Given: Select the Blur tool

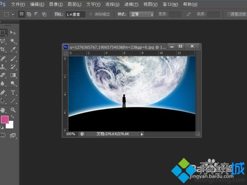Looking at the screenshot, I should (2, 84).
